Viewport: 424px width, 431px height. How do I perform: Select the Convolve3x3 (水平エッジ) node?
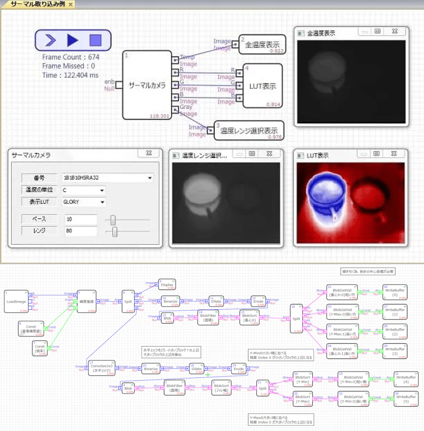102,368
